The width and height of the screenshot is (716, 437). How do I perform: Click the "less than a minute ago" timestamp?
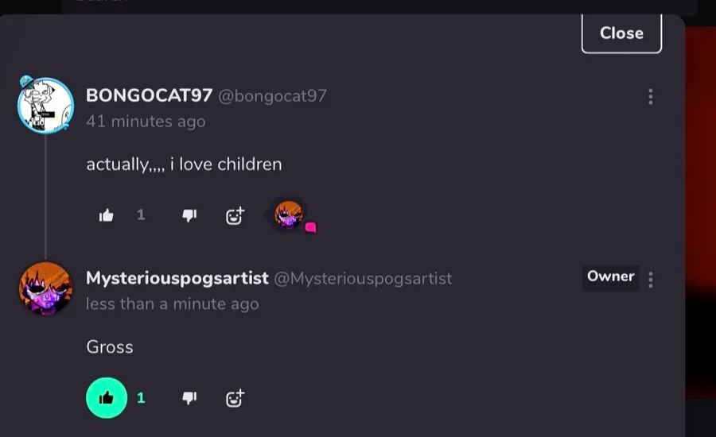172,304
